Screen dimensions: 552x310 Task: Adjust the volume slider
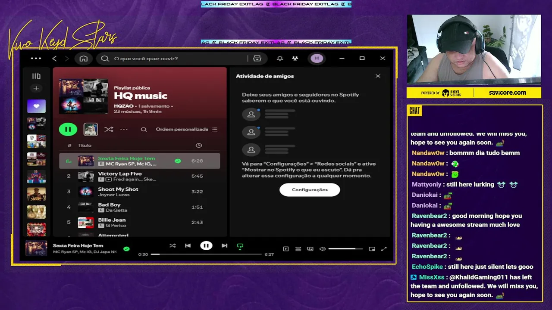345,249
